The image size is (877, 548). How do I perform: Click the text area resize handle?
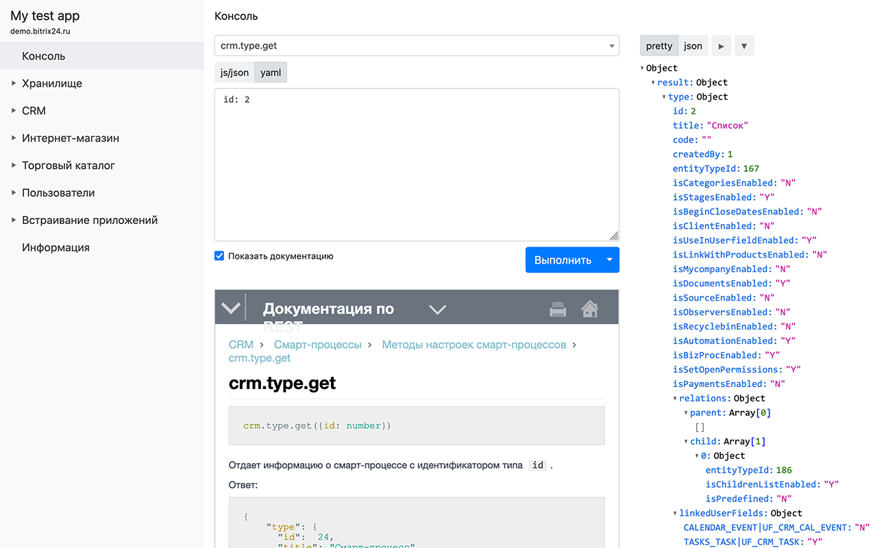point(614,236)
